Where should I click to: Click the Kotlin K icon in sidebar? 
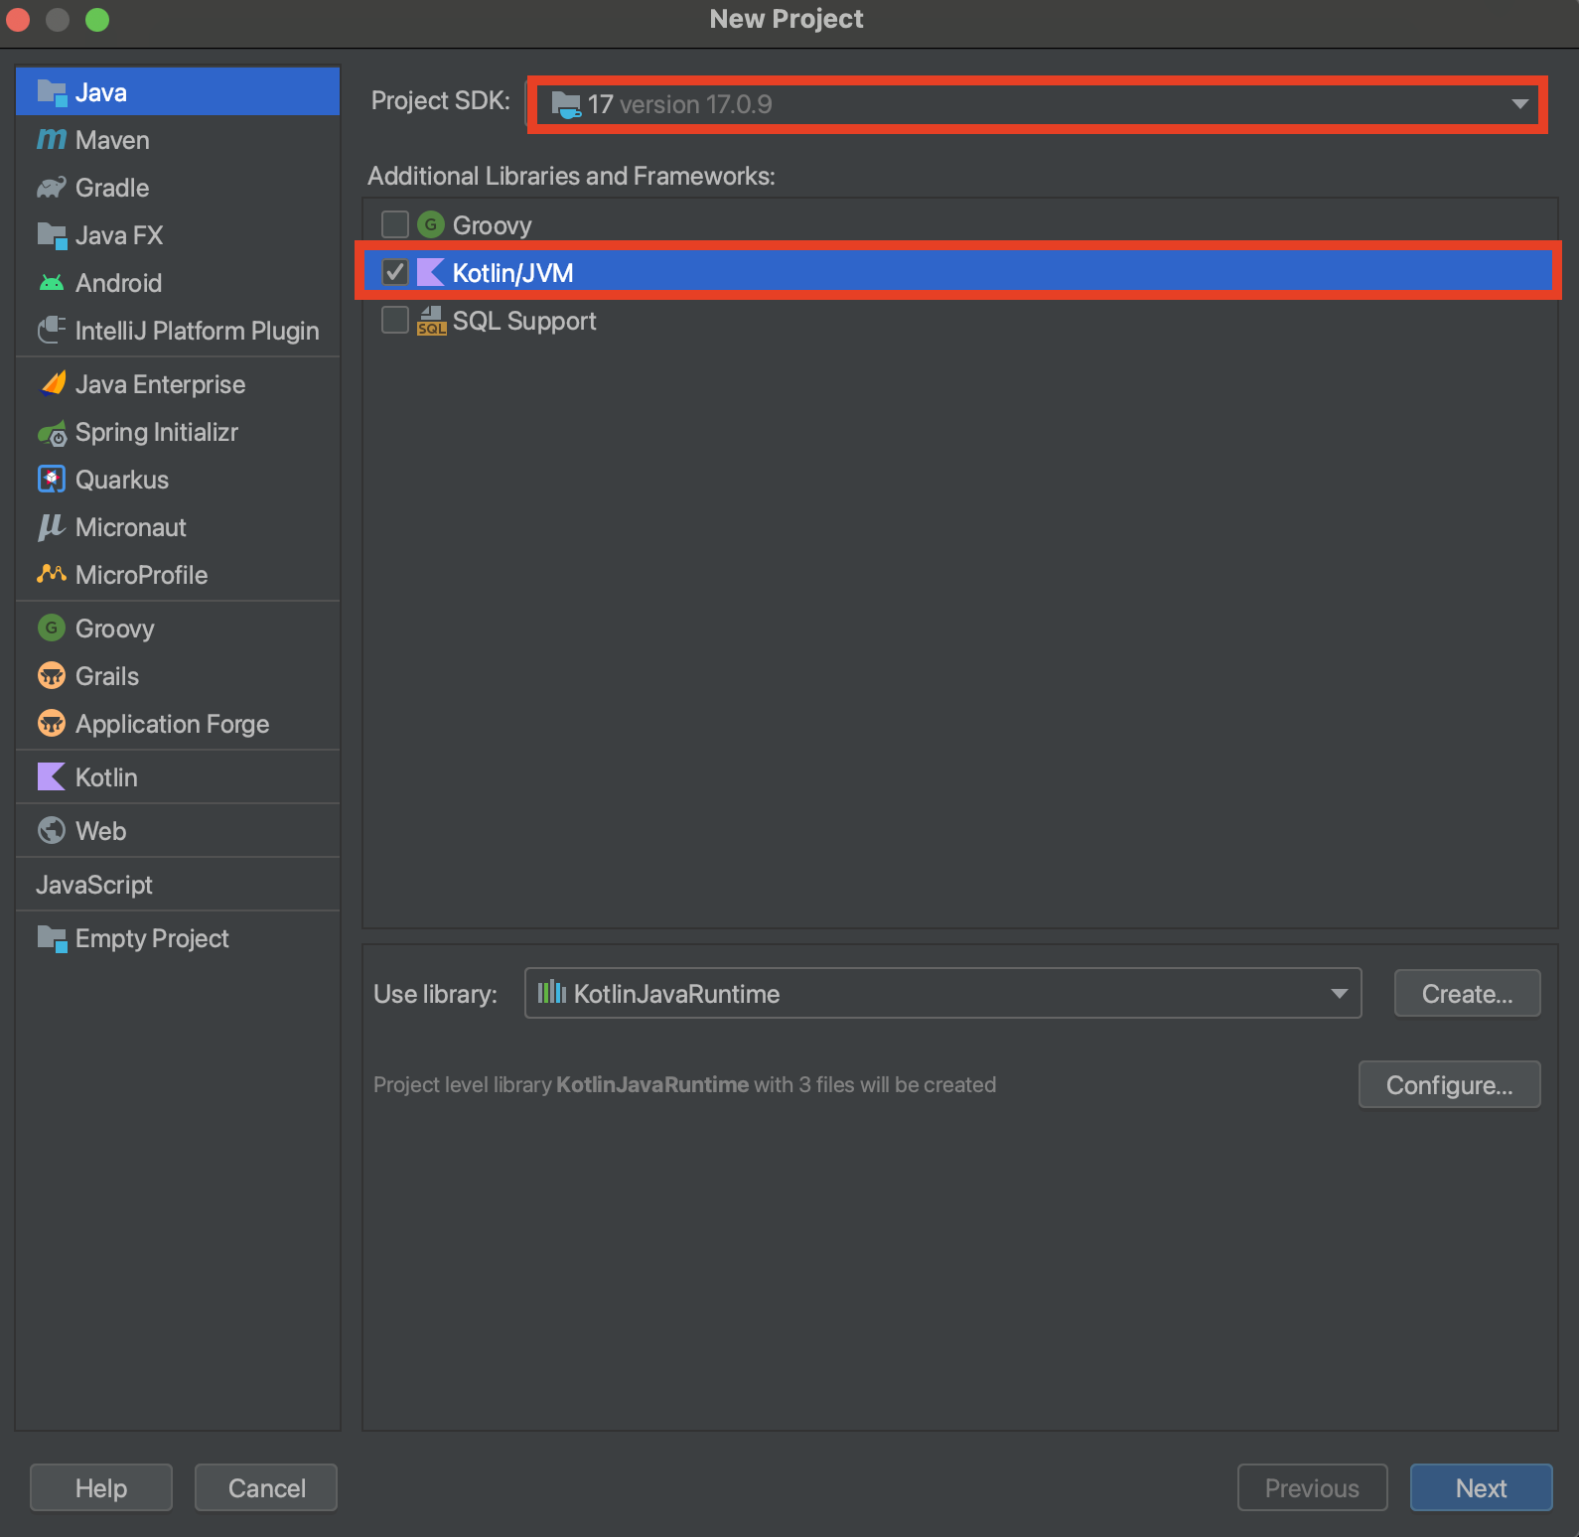click(x=52, y=777)
